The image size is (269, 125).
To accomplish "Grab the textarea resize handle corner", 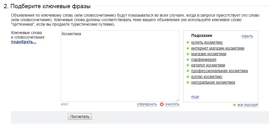I will point(178,100).
